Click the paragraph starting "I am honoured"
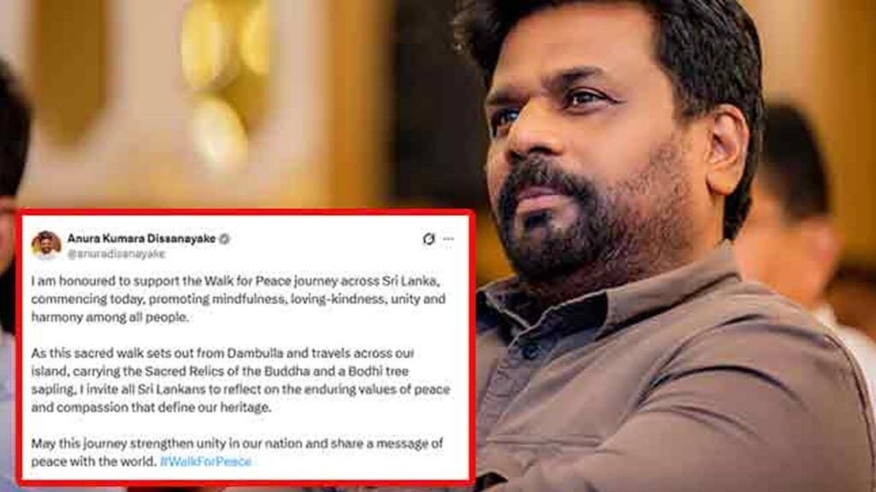The width and height of the screenshot is (876, 492). click(239, 299)
